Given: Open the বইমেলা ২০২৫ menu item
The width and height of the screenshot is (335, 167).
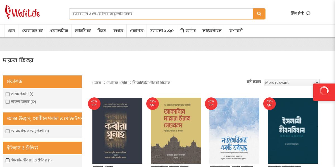Looking at the screenshot, I should click(162, 31).
